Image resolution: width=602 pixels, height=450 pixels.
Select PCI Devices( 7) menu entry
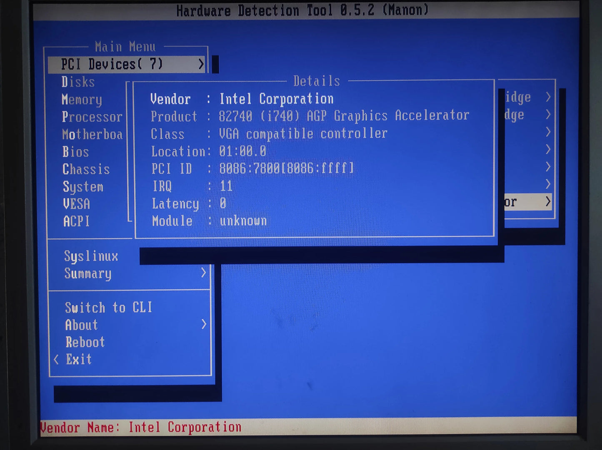click(127, 64)
